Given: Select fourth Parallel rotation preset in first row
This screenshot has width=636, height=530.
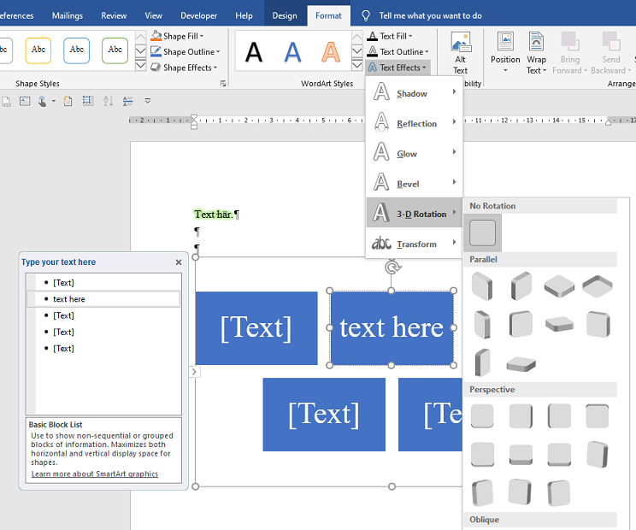Looking at the screenshot, I should pyautogui.click(x=597, y=286).
